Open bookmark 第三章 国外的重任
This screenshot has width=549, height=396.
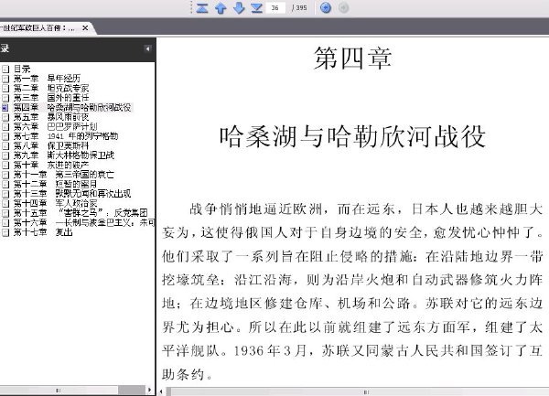51,98
